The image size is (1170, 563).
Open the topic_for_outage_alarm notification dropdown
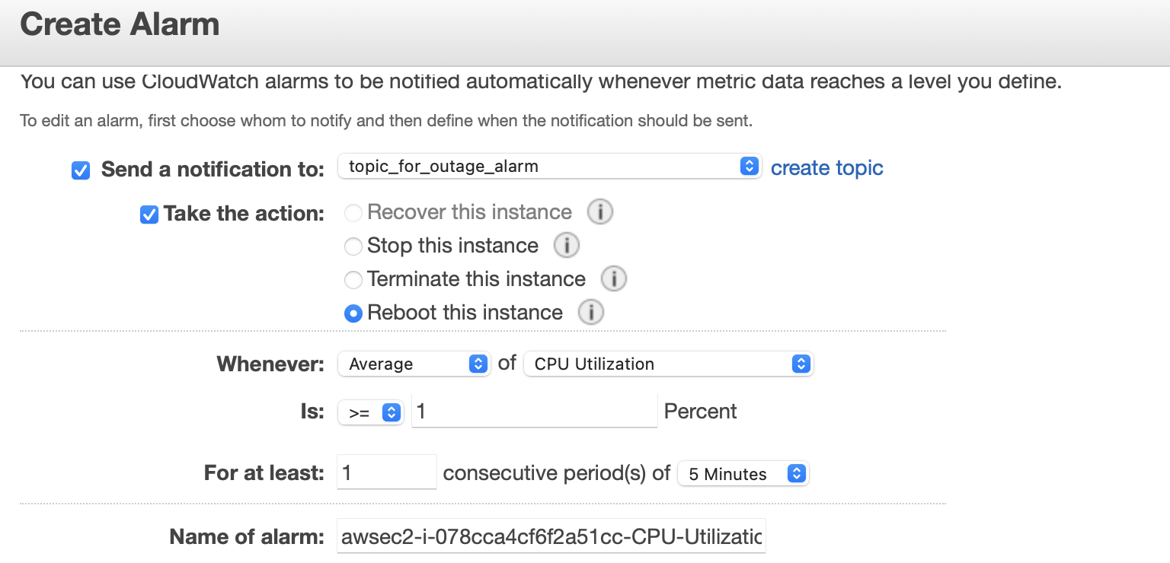coord(549,166)
